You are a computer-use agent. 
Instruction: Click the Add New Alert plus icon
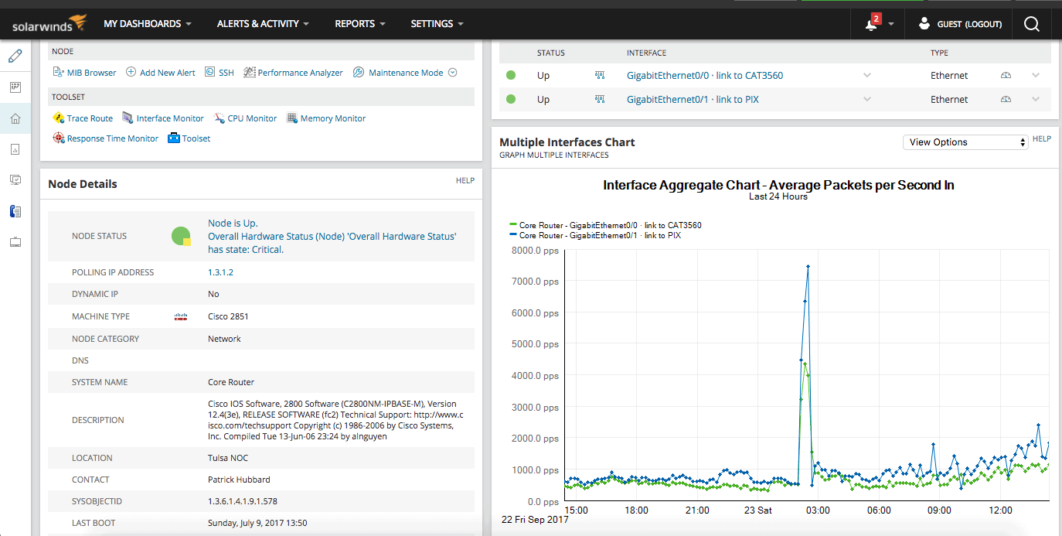[131, 72]
